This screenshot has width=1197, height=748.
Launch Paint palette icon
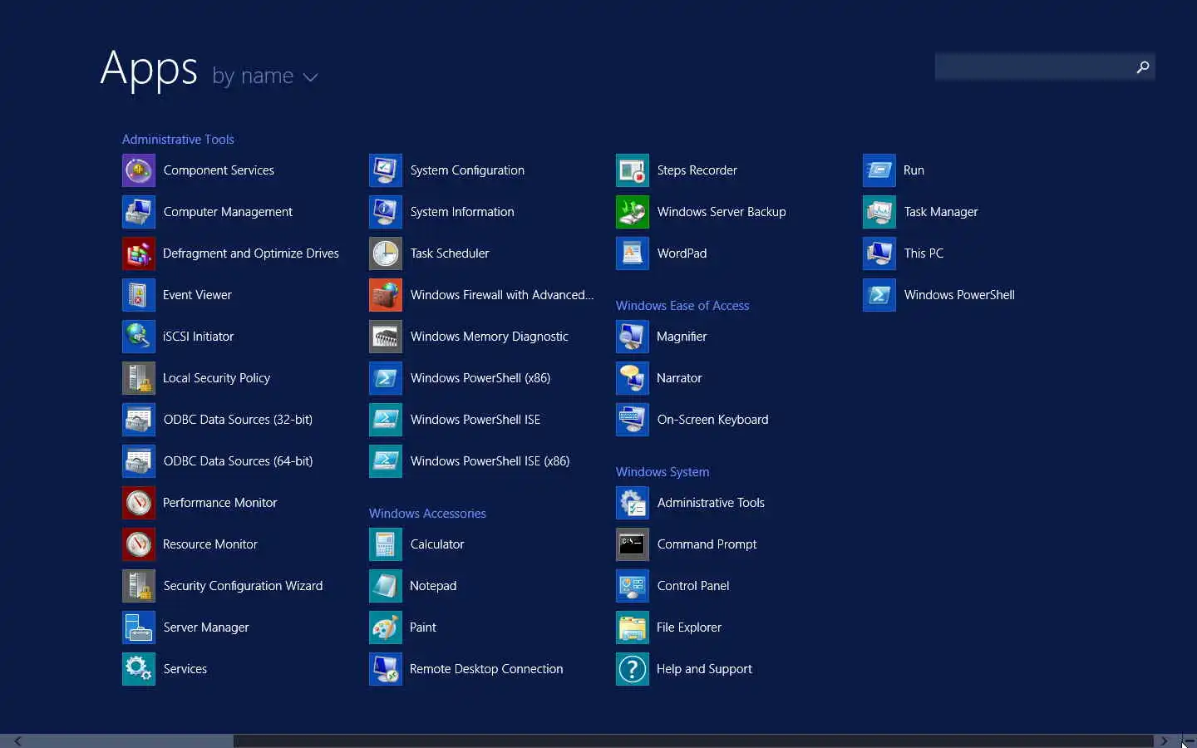[385, 627]
